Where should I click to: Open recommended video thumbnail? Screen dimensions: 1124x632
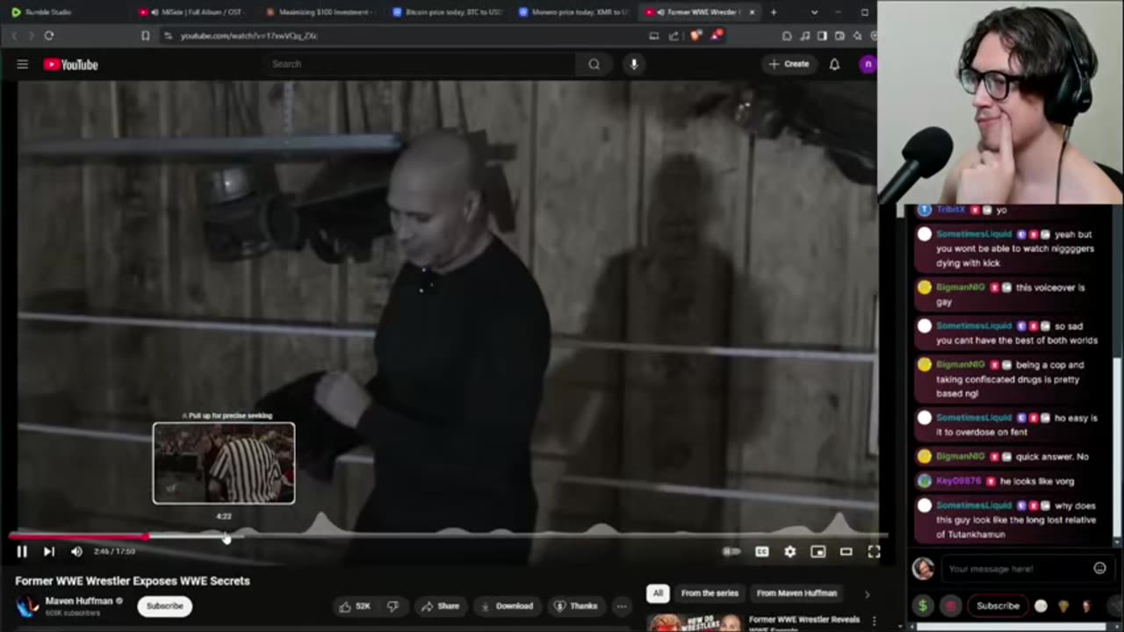click(694, 622)
